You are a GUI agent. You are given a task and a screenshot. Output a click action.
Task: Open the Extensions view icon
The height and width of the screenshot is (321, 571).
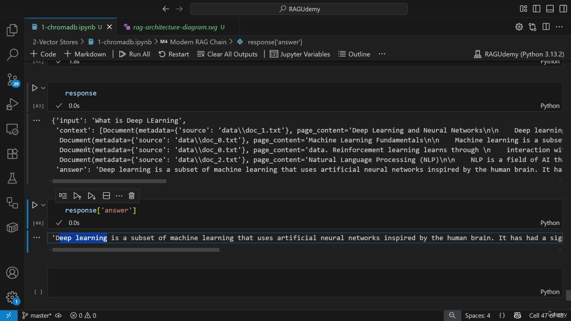[x=12, y=154]
